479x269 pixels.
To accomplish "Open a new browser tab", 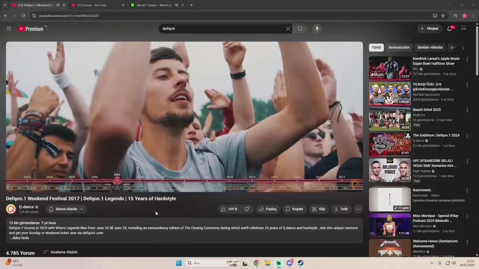I will [192, 5].
